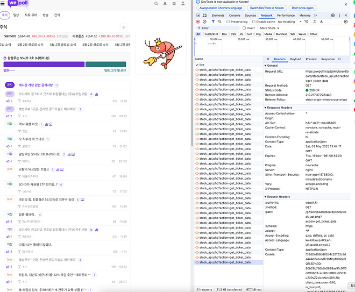Open the DevTools settings gear
This screenshot has height=292, width=355.
(x=333, y=16)
